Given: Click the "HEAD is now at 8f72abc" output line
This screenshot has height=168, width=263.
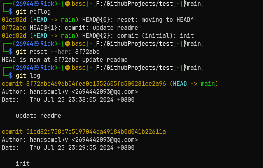Looking at the screenshot, I should 65,60.
